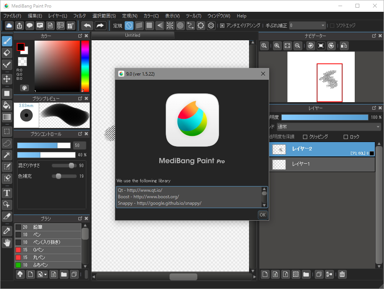Image resolution: width=384 pixels, height=289 pixels.
Task: Switch to the Untitled canvas tab
Action: coord(133,35)
